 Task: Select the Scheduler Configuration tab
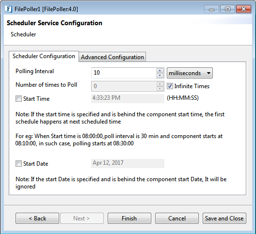44,56
